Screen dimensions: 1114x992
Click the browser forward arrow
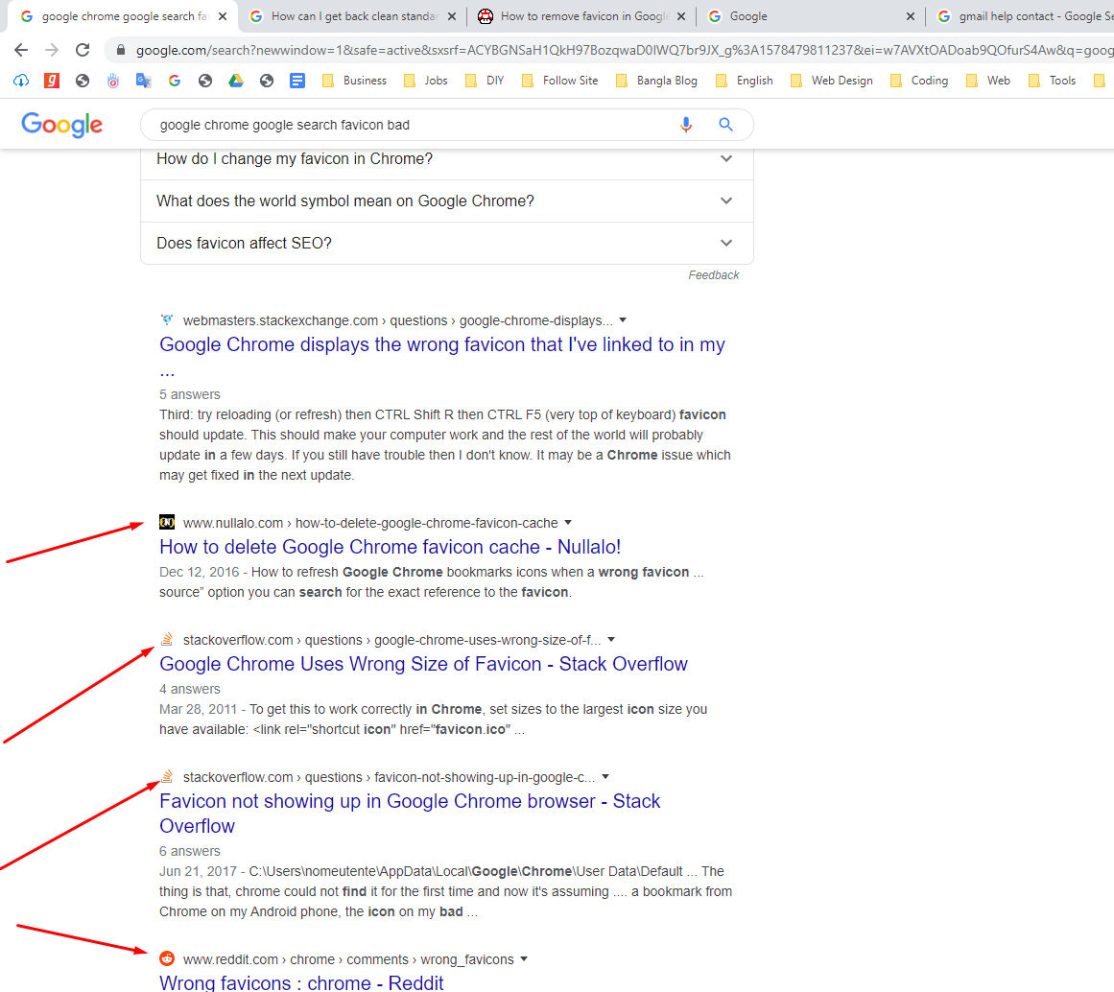pos(52,50)
